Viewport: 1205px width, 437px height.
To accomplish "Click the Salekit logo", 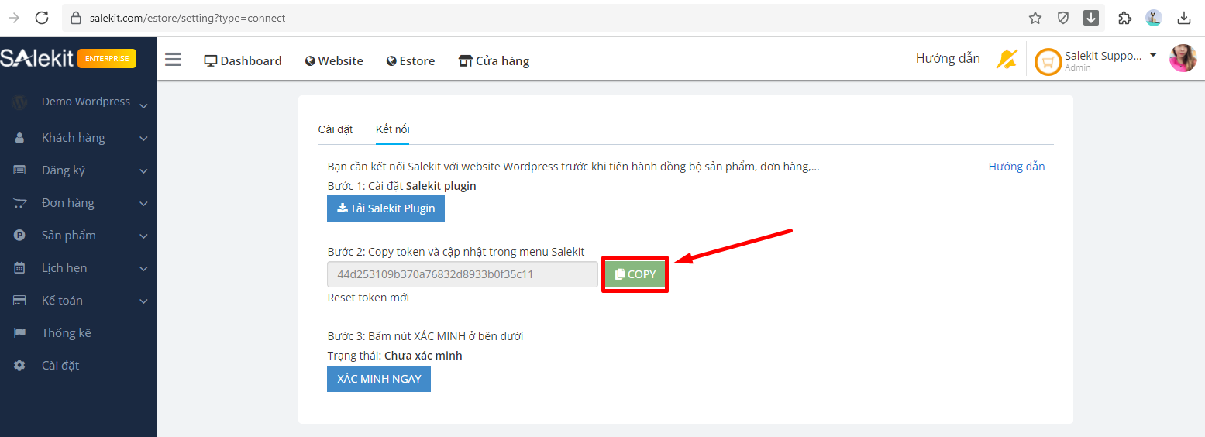I will [37, 58].
